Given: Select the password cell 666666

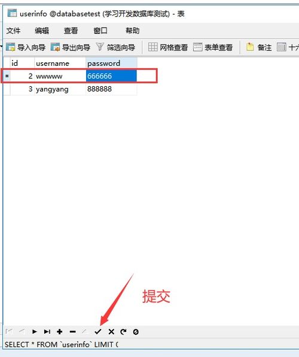Looking at the screenshot, I should [111, 76].
